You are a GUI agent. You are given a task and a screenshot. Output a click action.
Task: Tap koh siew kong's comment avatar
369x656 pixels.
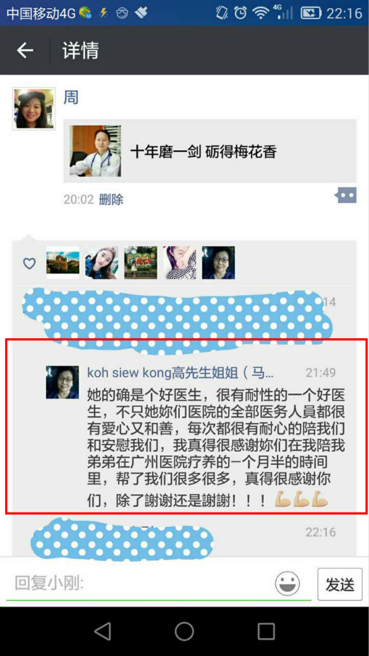tap(62, 382)
